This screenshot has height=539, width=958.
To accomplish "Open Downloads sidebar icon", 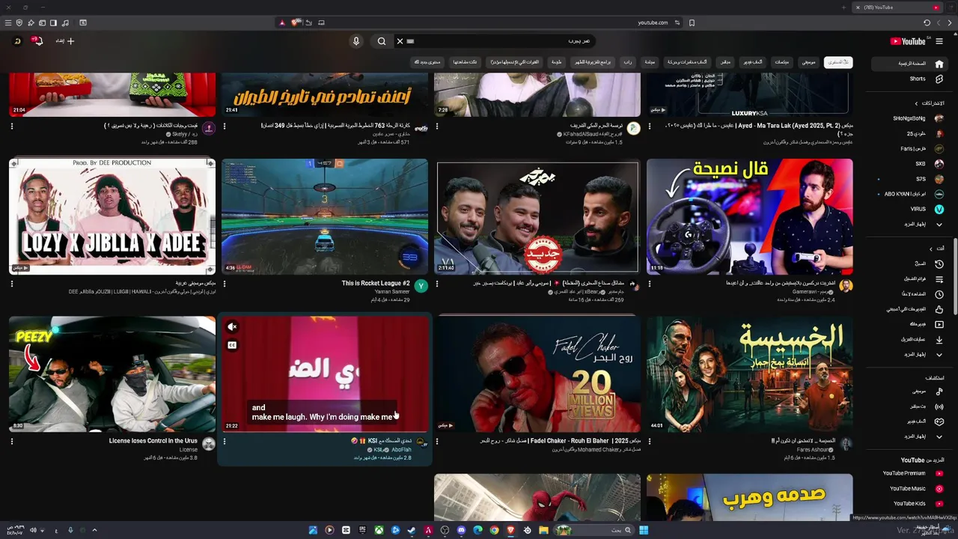I will pyautogui.click(x=939, y=339).
